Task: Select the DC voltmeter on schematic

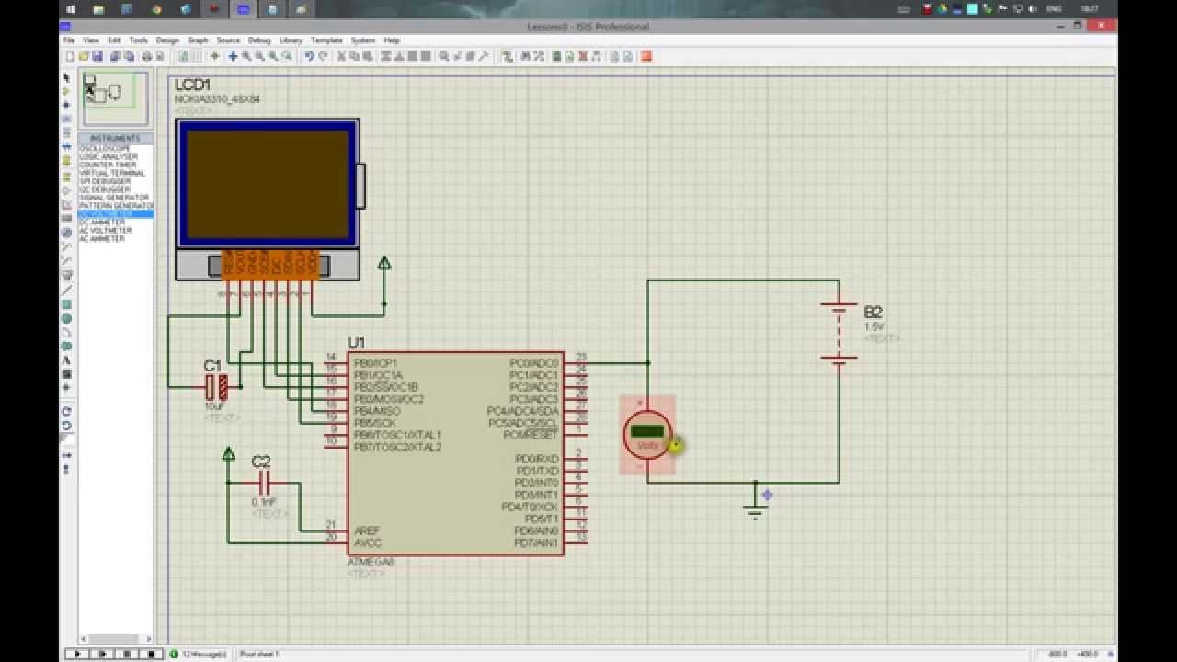Action: [x=647, y=435]
